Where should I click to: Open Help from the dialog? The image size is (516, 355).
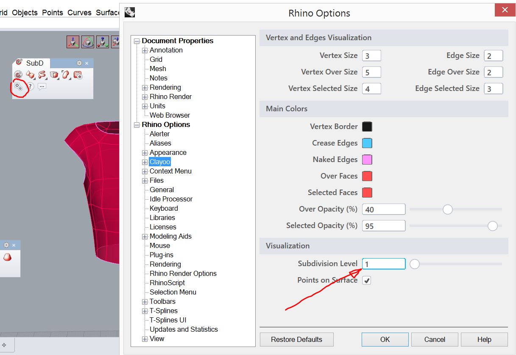[484, 339]
